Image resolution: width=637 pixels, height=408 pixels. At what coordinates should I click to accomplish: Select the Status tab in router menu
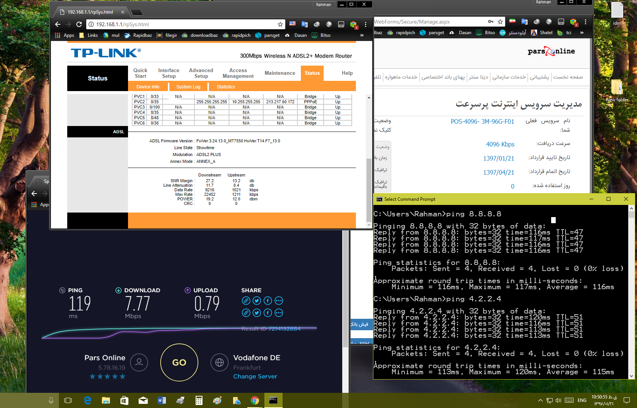coord(312,73)
